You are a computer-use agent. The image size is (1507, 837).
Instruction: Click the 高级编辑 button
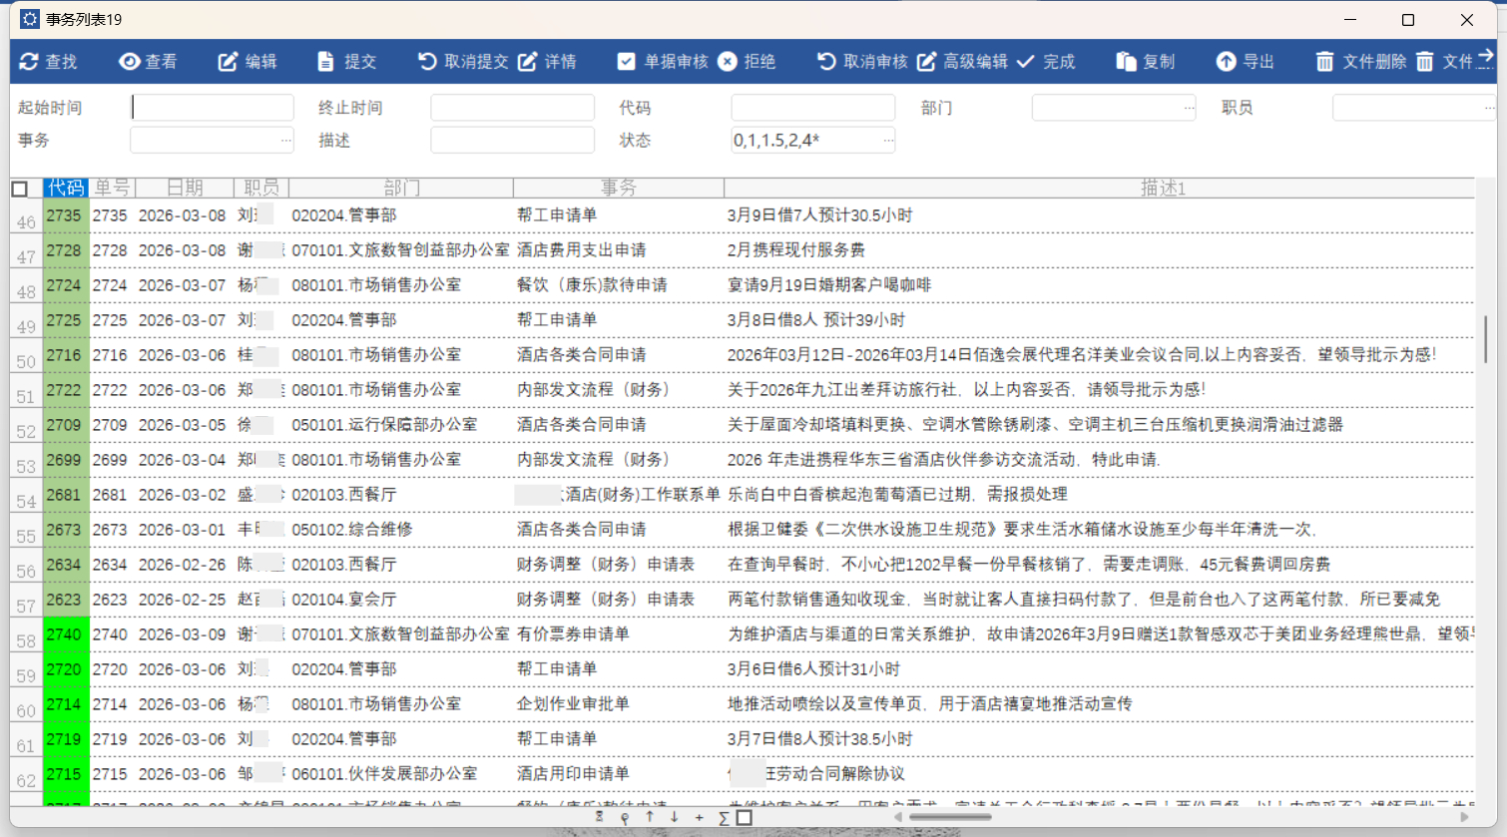point(963,62)
